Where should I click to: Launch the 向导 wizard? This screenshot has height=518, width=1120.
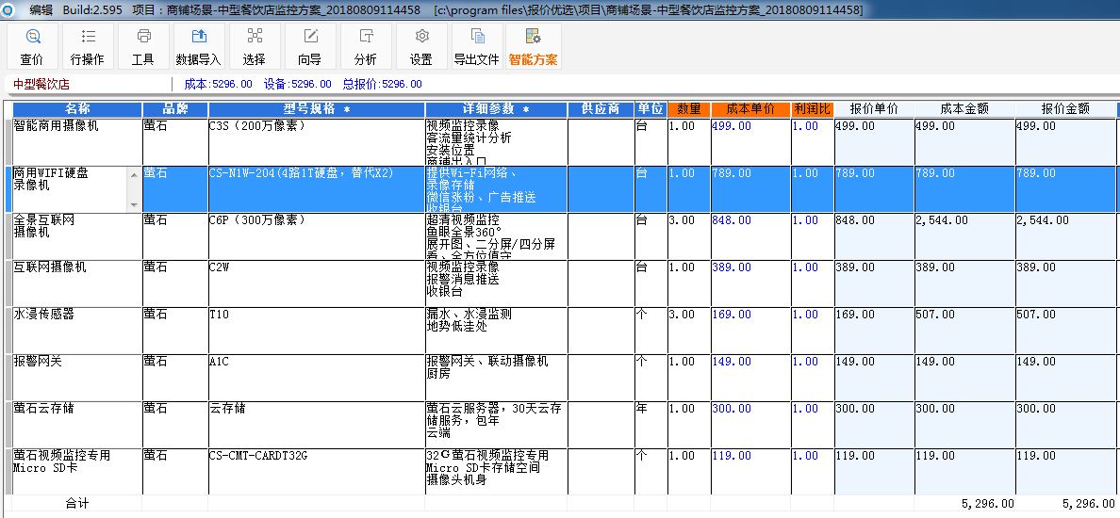pyautogui.click(x=310, y=47)
